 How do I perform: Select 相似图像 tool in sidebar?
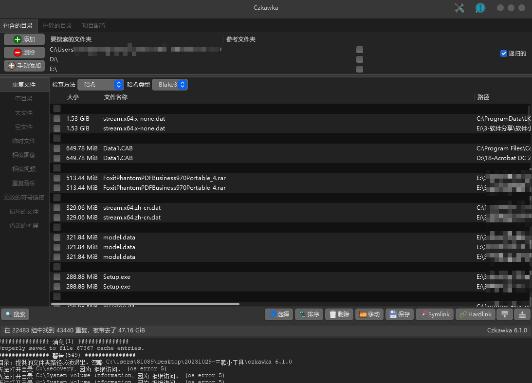tap(24, 155)
